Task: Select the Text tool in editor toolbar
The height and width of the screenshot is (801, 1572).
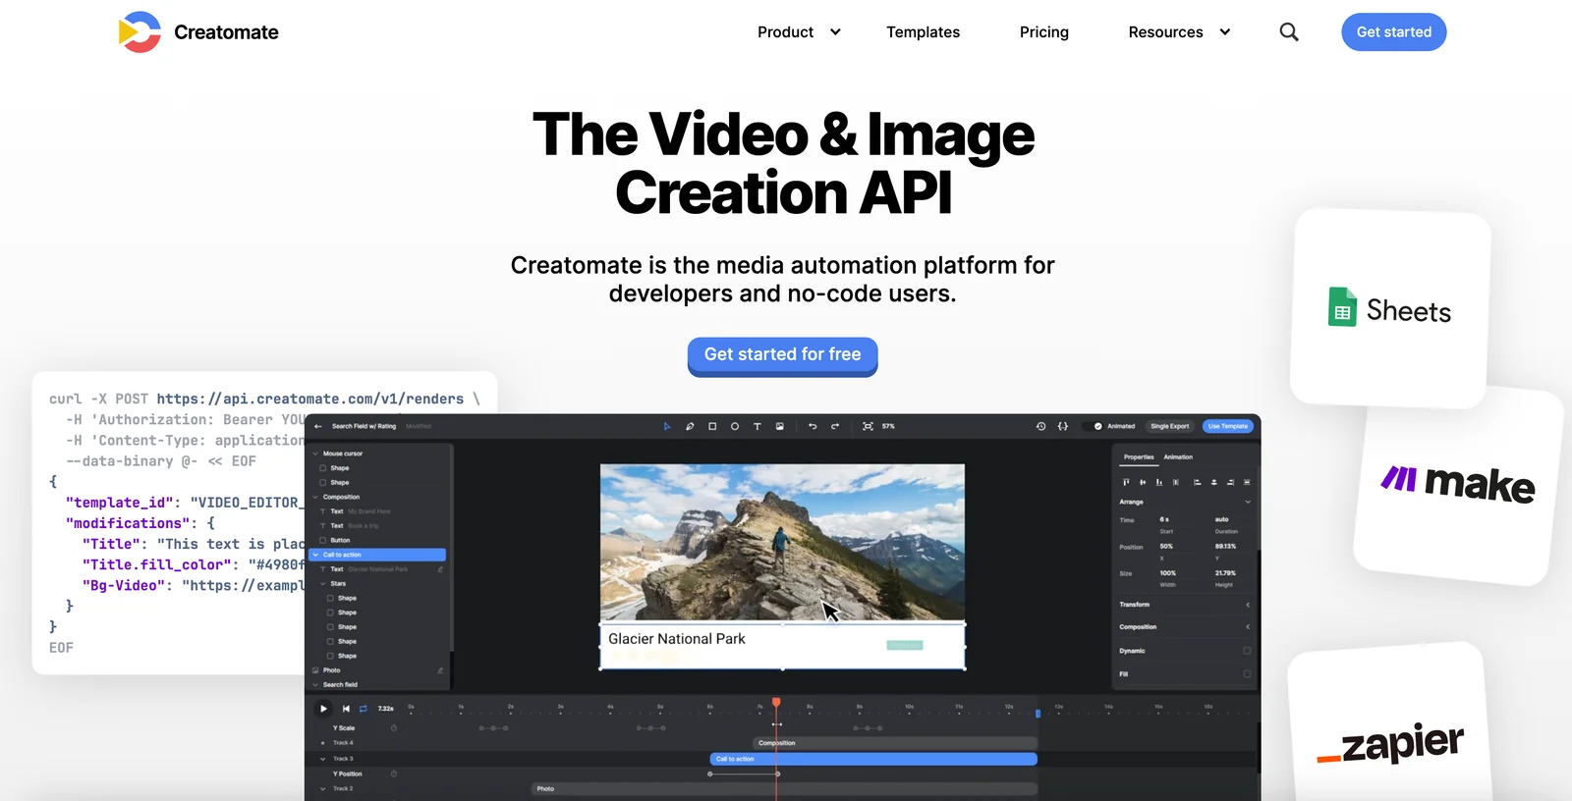Action: 757,426
